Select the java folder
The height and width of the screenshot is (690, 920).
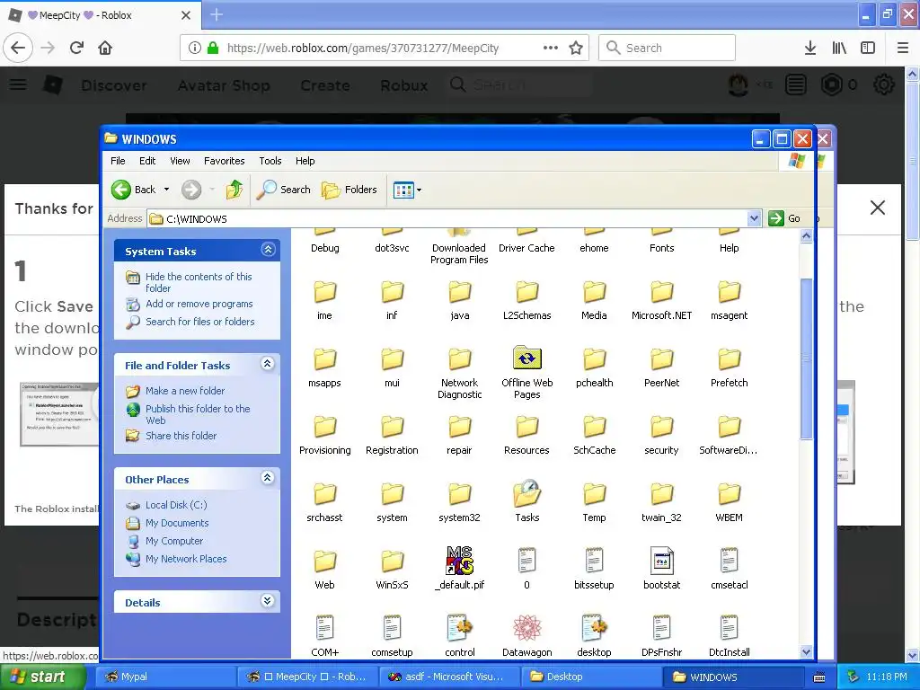[459, 292]
